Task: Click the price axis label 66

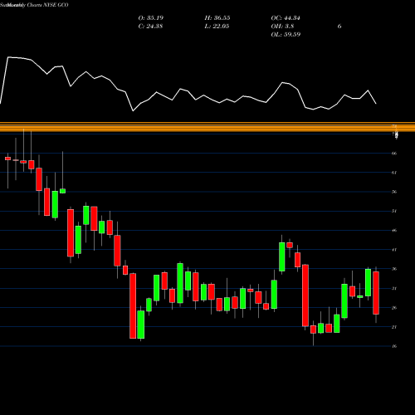Action: coord(394,154)
